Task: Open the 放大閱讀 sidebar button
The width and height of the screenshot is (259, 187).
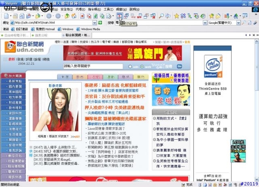Action: click(13, 76)
